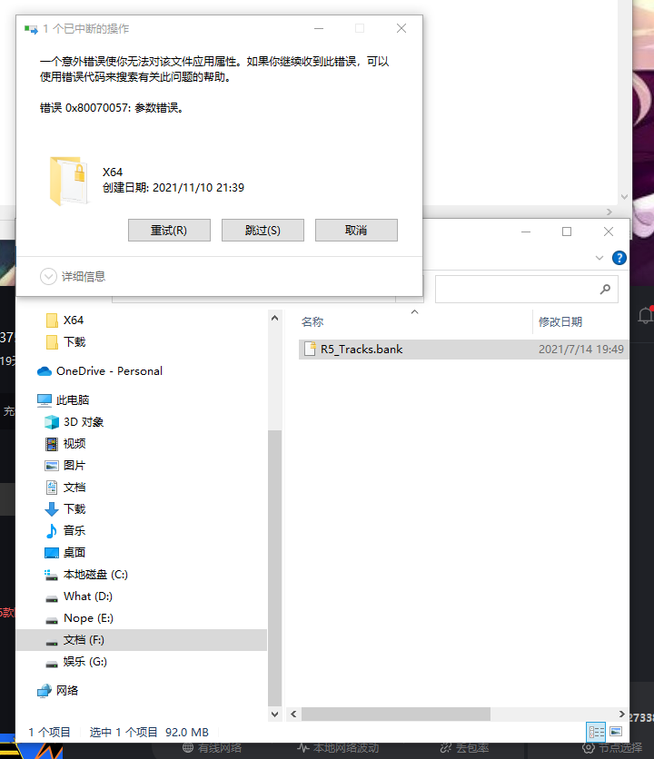The height and width of the screenshot is (759, 654).
Task: Click the 3D 对象 cube icon
Action: 52,422
